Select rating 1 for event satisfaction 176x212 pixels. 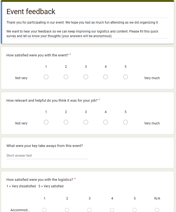46,77
